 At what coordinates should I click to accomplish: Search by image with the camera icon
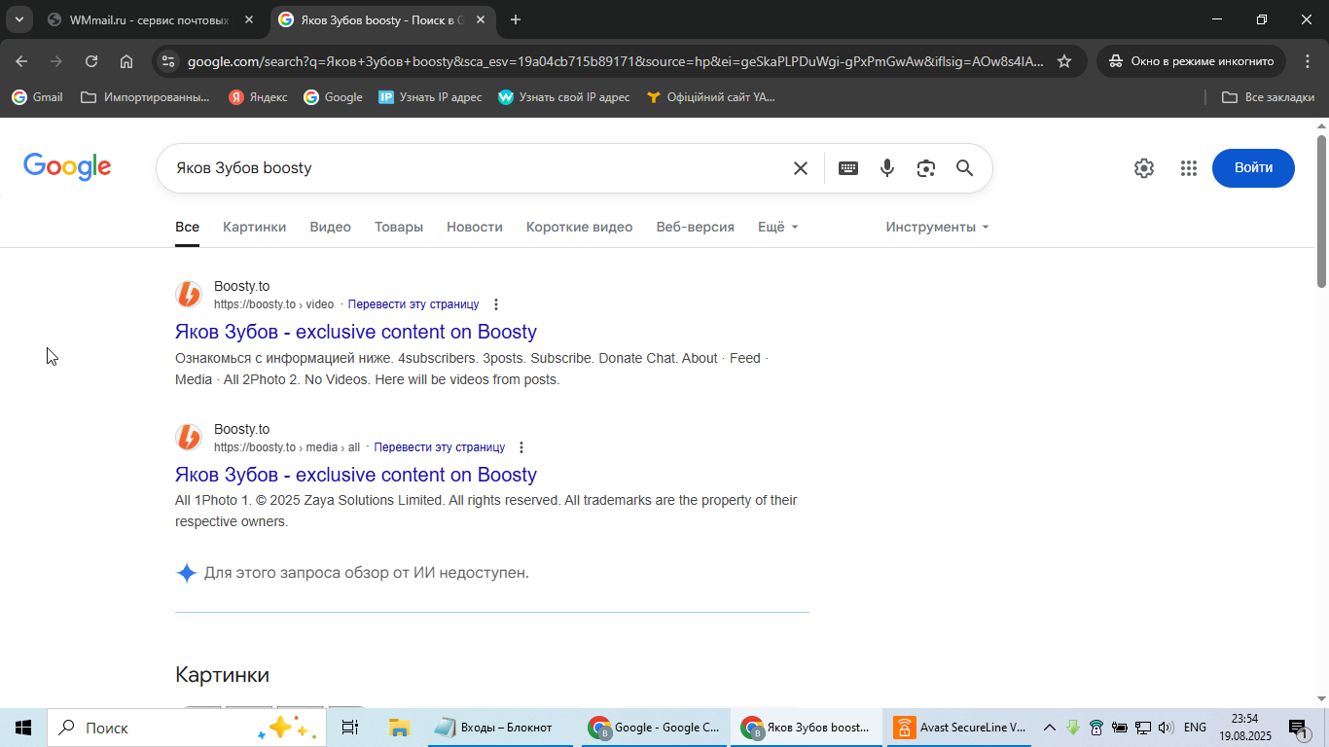click(x=926, y=168)
